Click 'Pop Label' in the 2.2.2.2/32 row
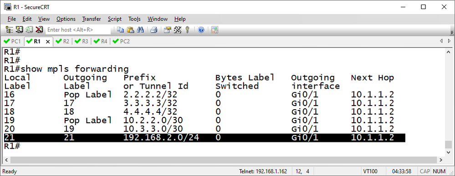455x176 pixels. click(x=87, y=95)
